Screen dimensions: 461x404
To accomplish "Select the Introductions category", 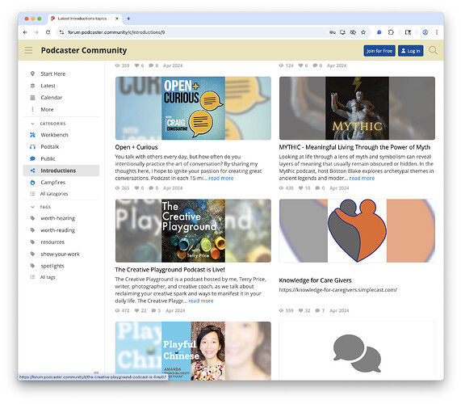I will point(61,170).
